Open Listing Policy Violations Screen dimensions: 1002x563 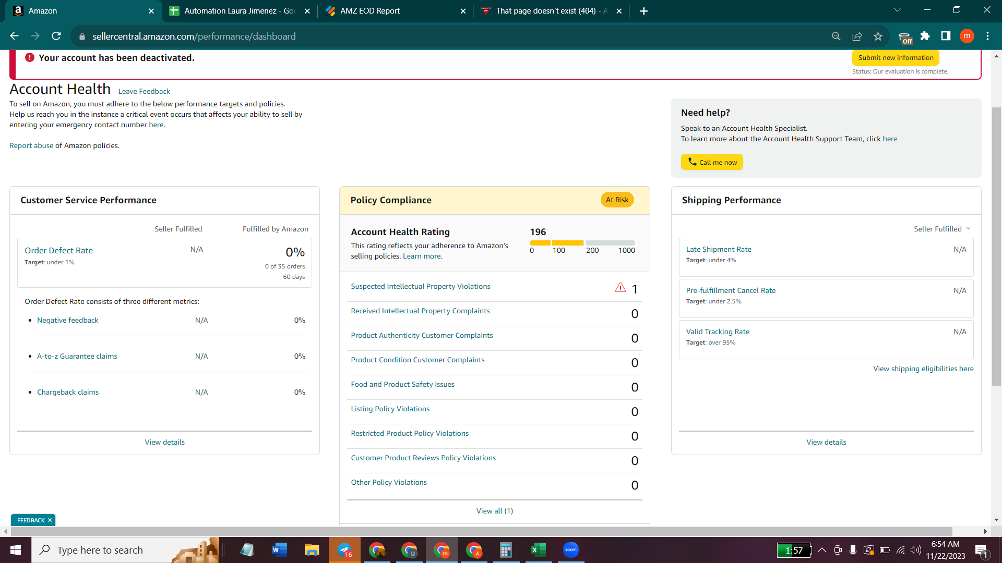point(390,409)
